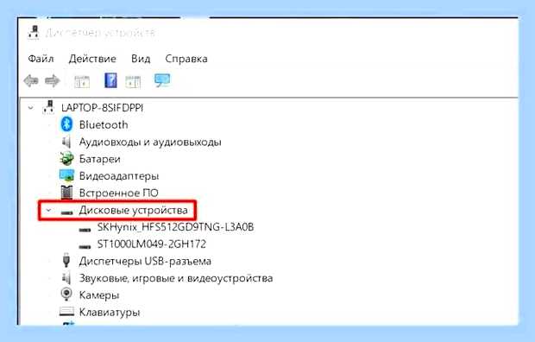This screenshot has height=342, width=535.
Task: Select Звуковые, игровые и видеоустройства category
Action: tap(176, 278)
